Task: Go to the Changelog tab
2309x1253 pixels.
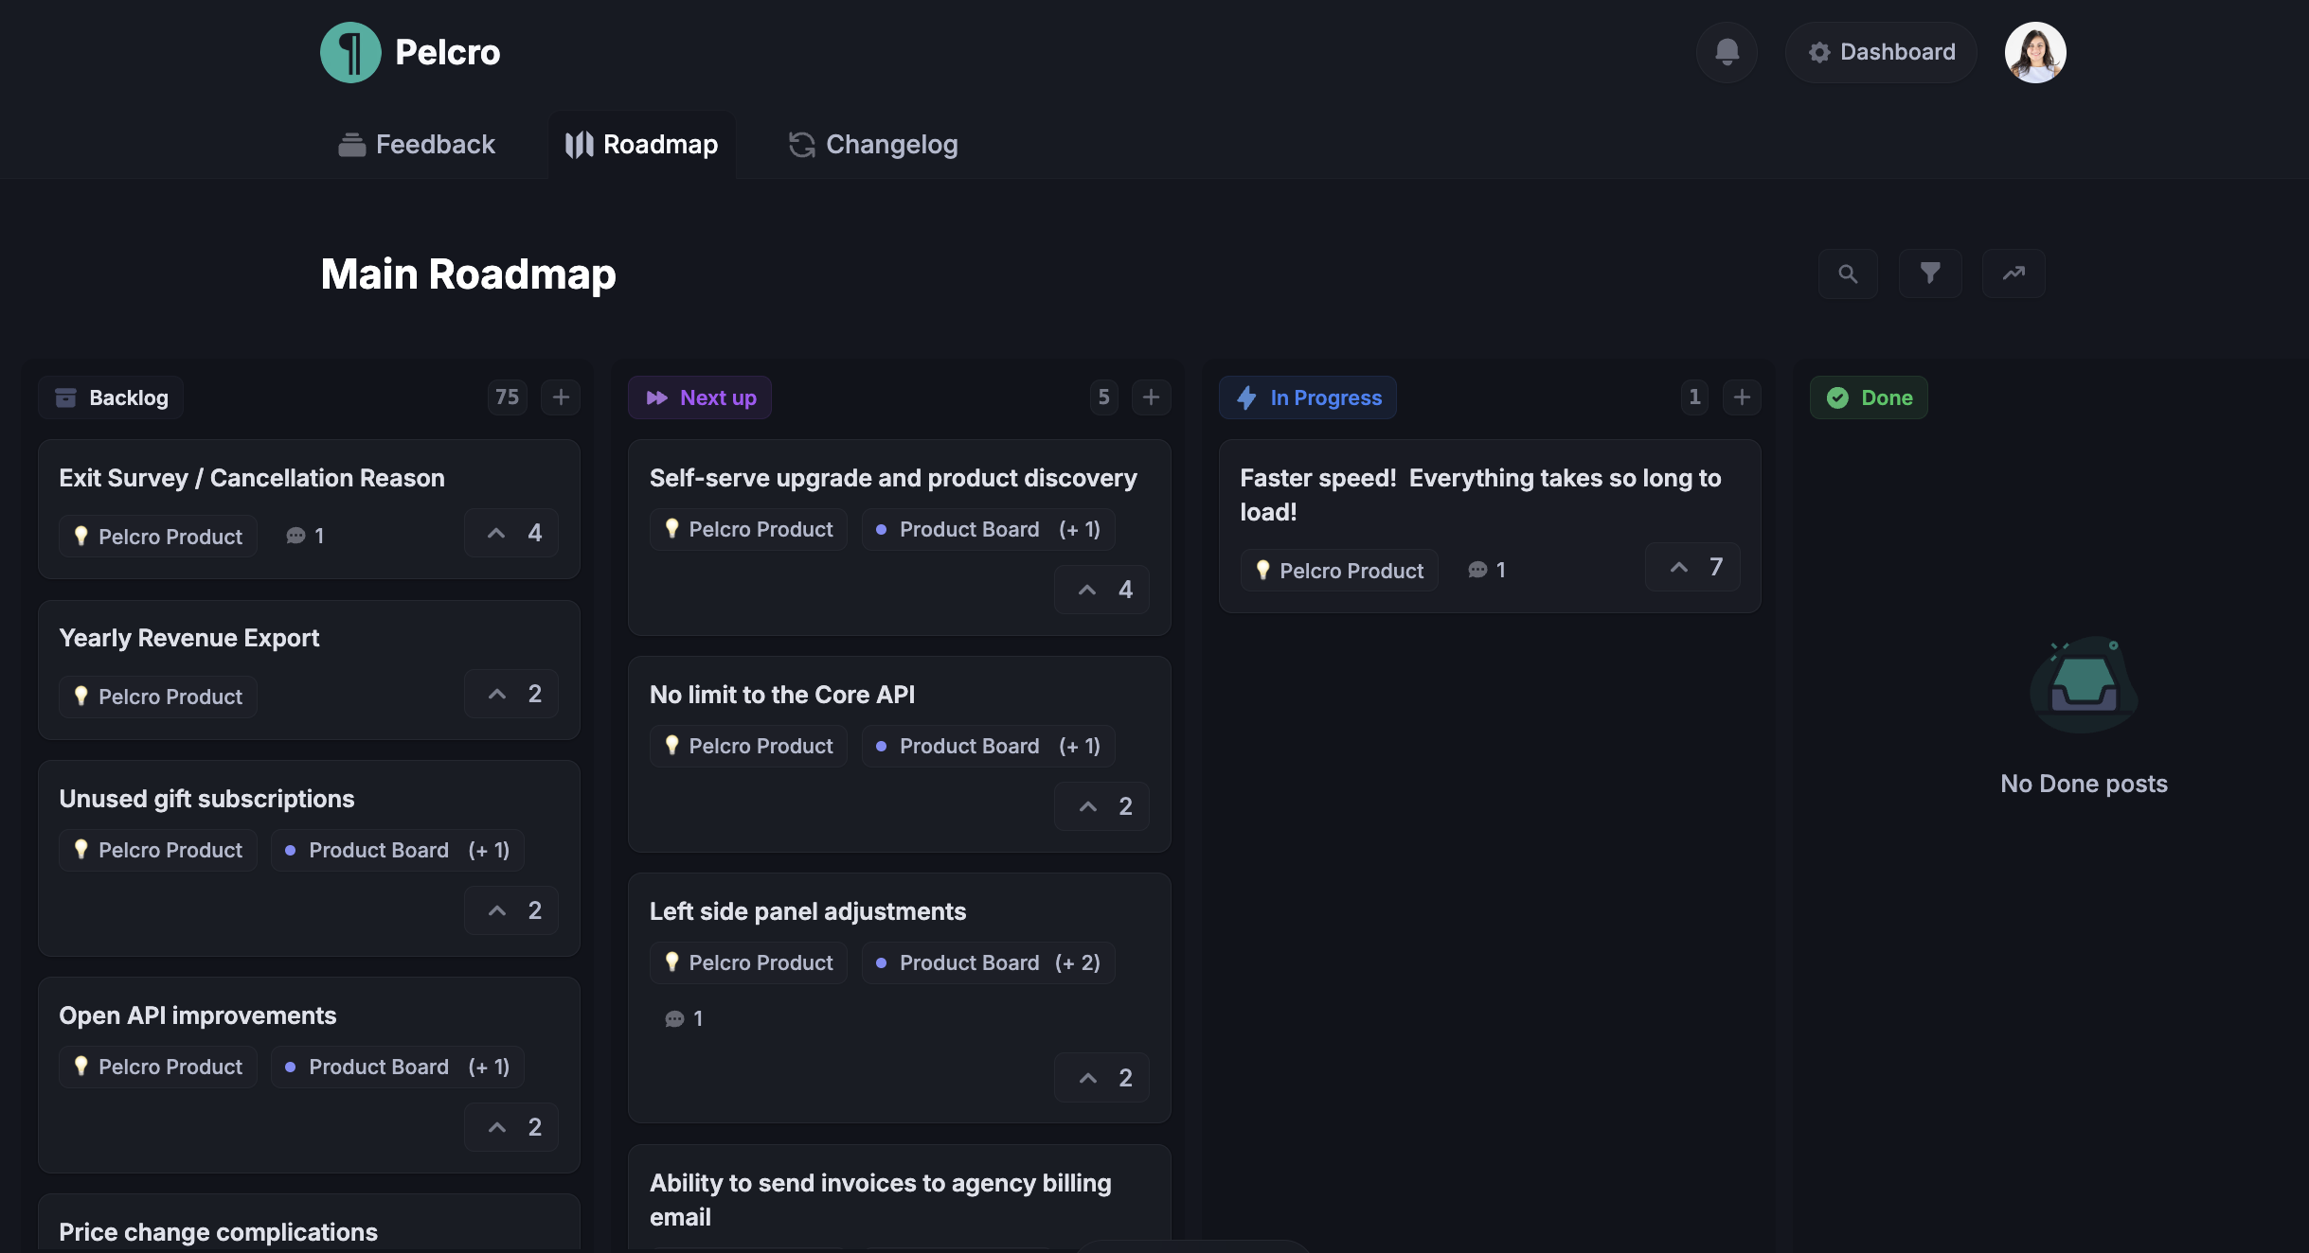Action: 873,144
